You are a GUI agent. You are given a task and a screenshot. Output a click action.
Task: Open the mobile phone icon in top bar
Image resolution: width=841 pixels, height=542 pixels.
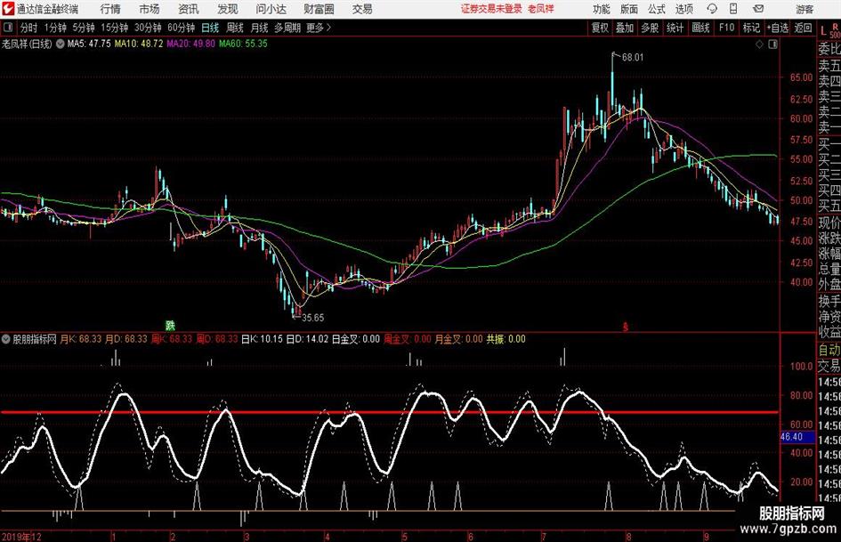click(x=733, y=9)
